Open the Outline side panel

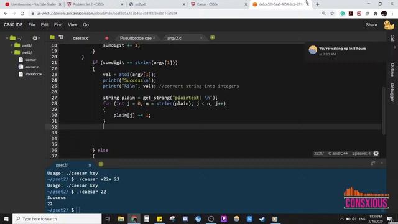point(392,69)
